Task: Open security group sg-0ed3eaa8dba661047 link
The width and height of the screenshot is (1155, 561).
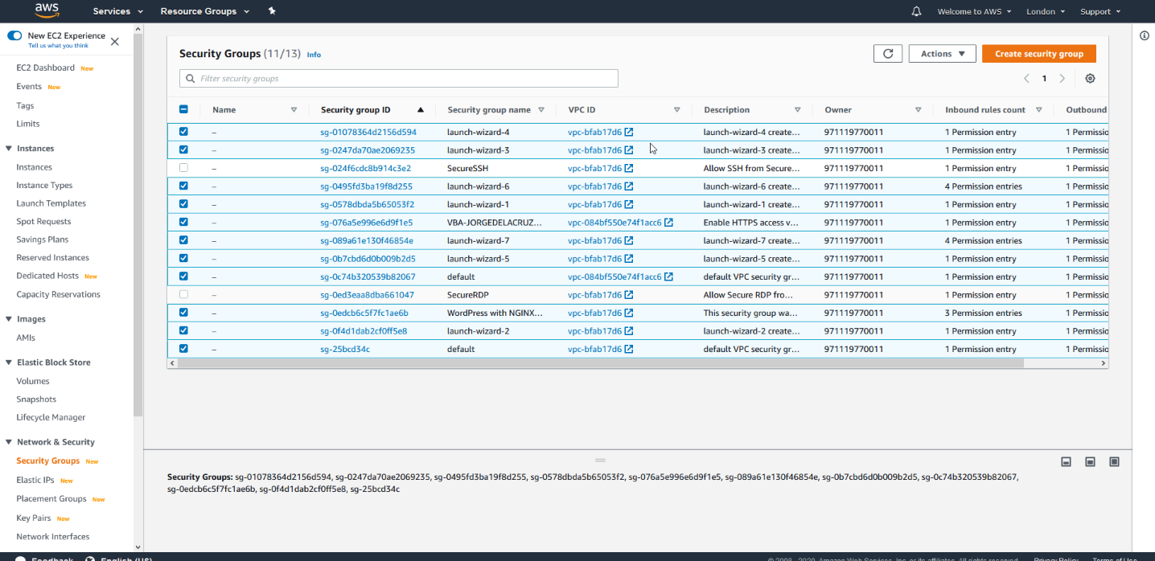Action: (368, 295)
